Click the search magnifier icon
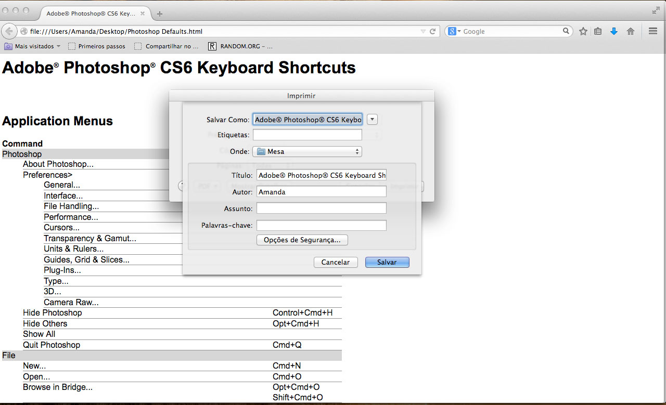Image resolution: width=666 pixels, height=405 pixels. coord(566,31)
